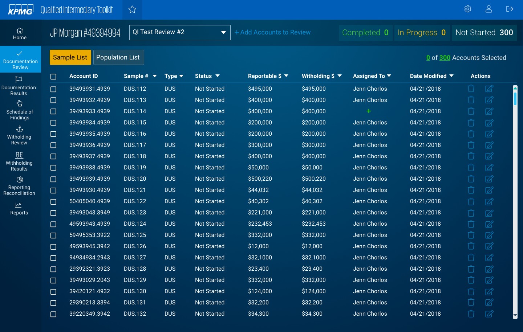This screenshot has height=332, width=523.
Task: Open Reporting Reconciliation in sidebar
Action: 19,186
